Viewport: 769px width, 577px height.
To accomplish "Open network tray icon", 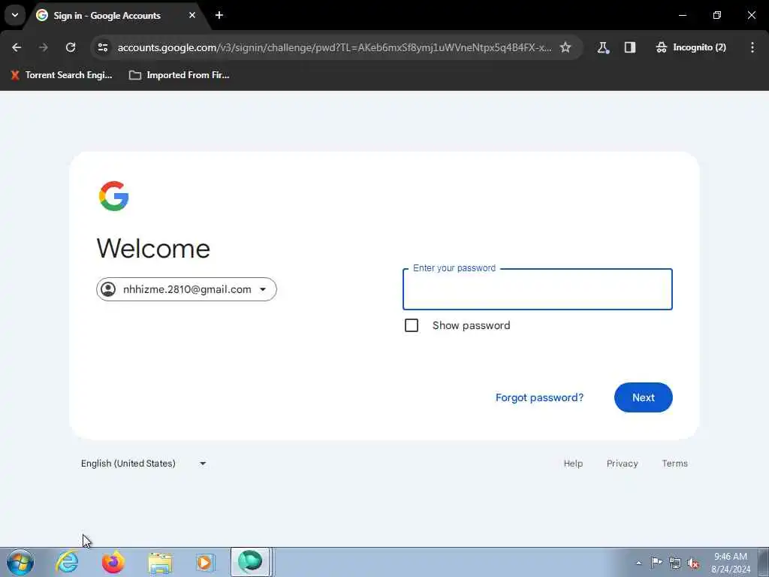I will pos(675,563).
